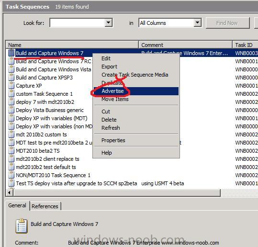258x247 pixels.
Task: Click the MDT2010 beta2 TS icon
Action: tap(11, 151)
